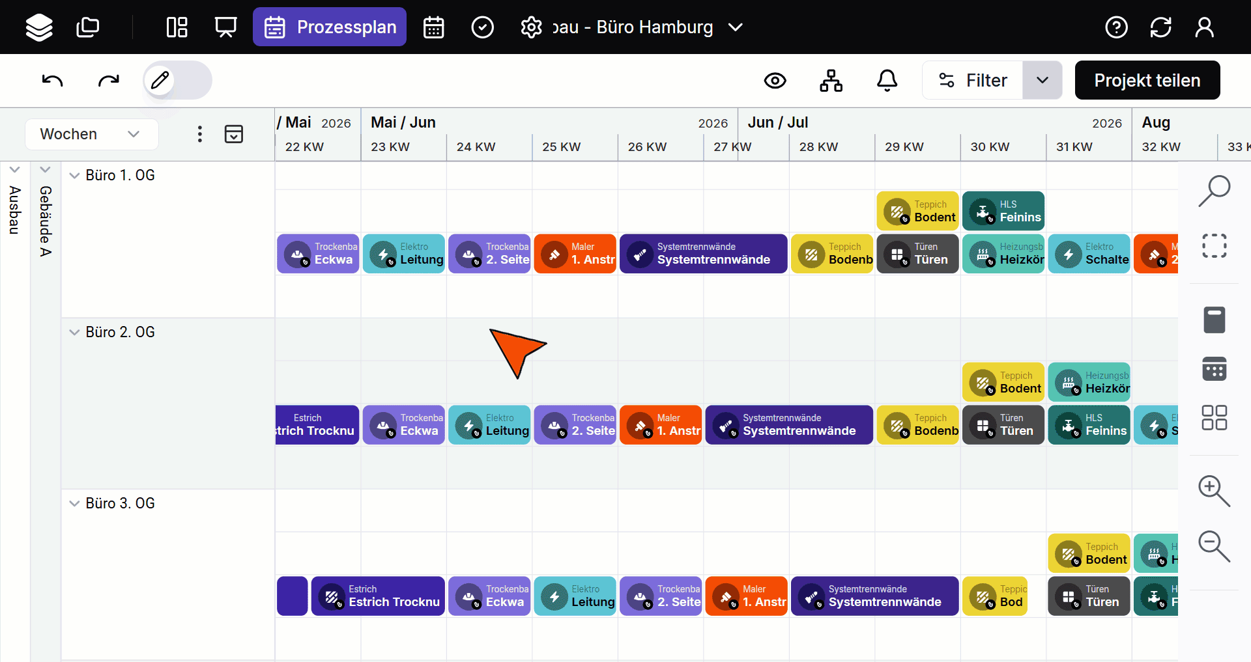Click the Filter button
Viewport: 1251px width, 662px height.
point(973,80)
